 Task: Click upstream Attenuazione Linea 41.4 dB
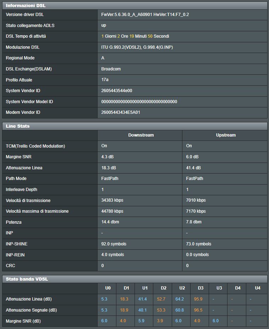click(x=193, y=168)
